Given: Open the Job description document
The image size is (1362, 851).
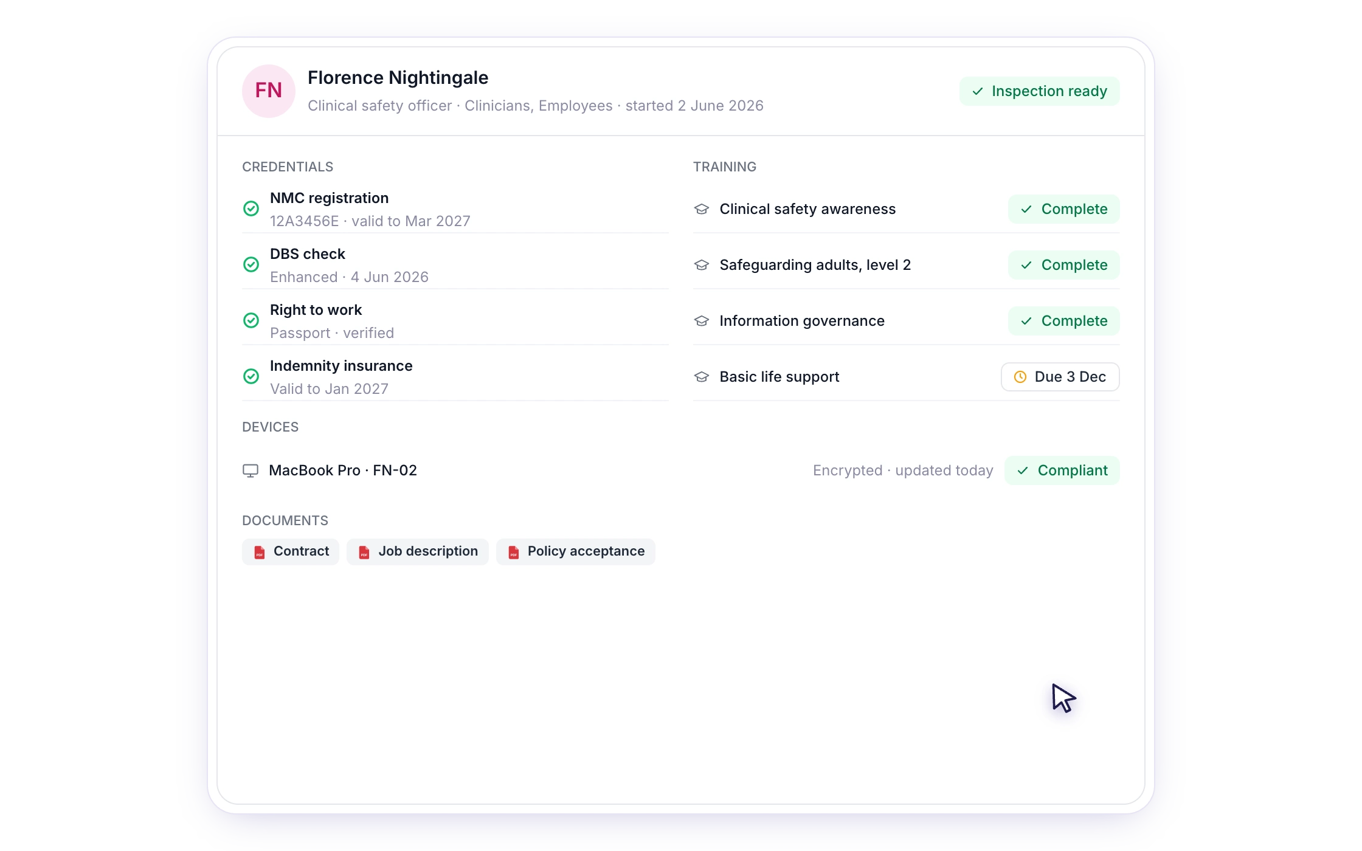Looking at the screenshot, I should (x=418, y=552).
